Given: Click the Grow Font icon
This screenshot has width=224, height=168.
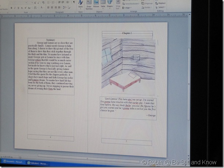Looking at the screenshot, I should pos(35,3).
